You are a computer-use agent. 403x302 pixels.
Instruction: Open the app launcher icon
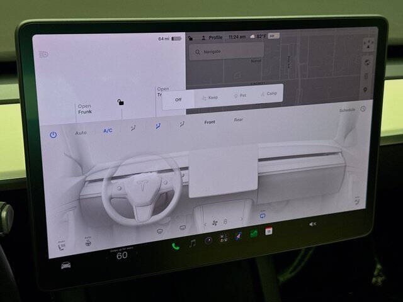click(x=224, y=238)
